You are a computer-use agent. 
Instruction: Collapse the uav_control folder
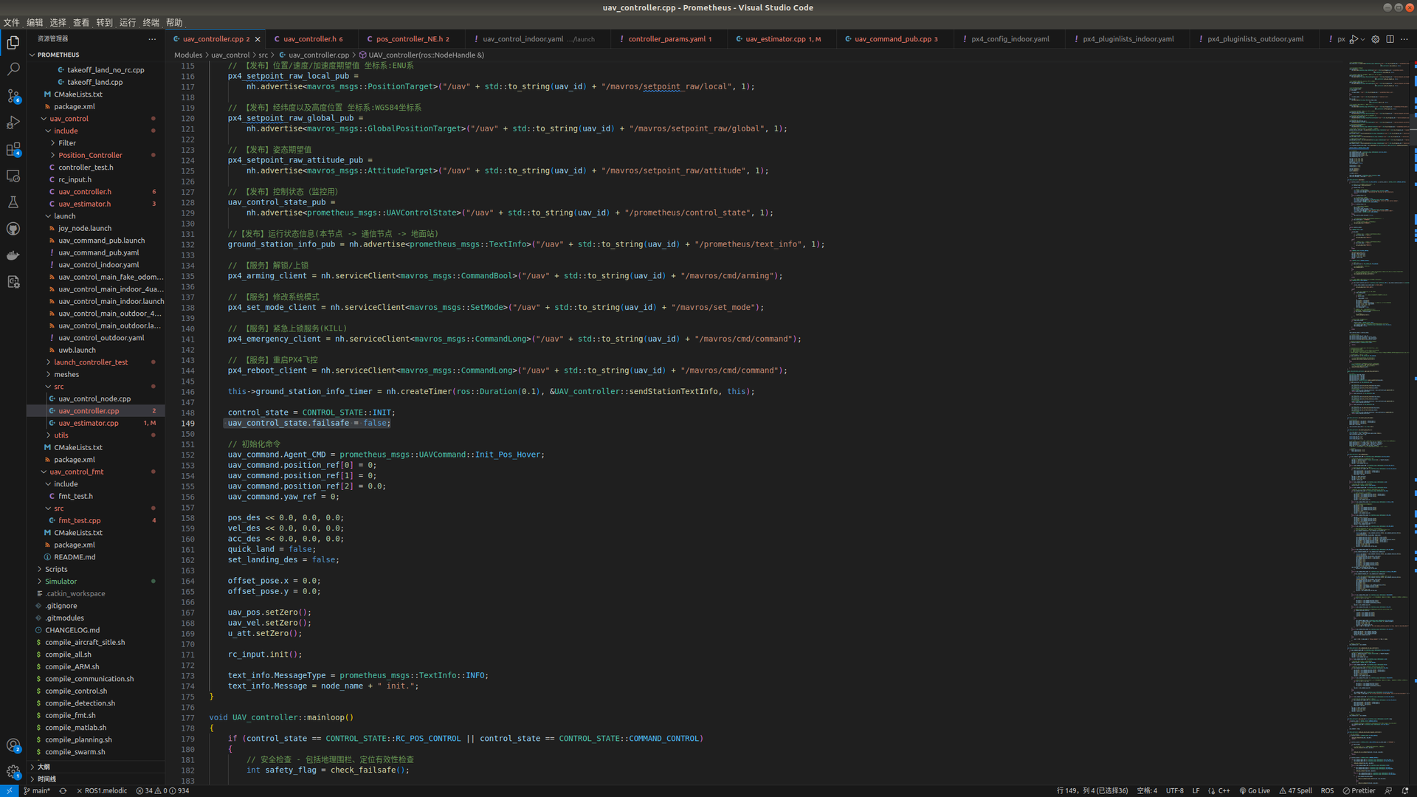pyautogui.click(x=95, y=119)
